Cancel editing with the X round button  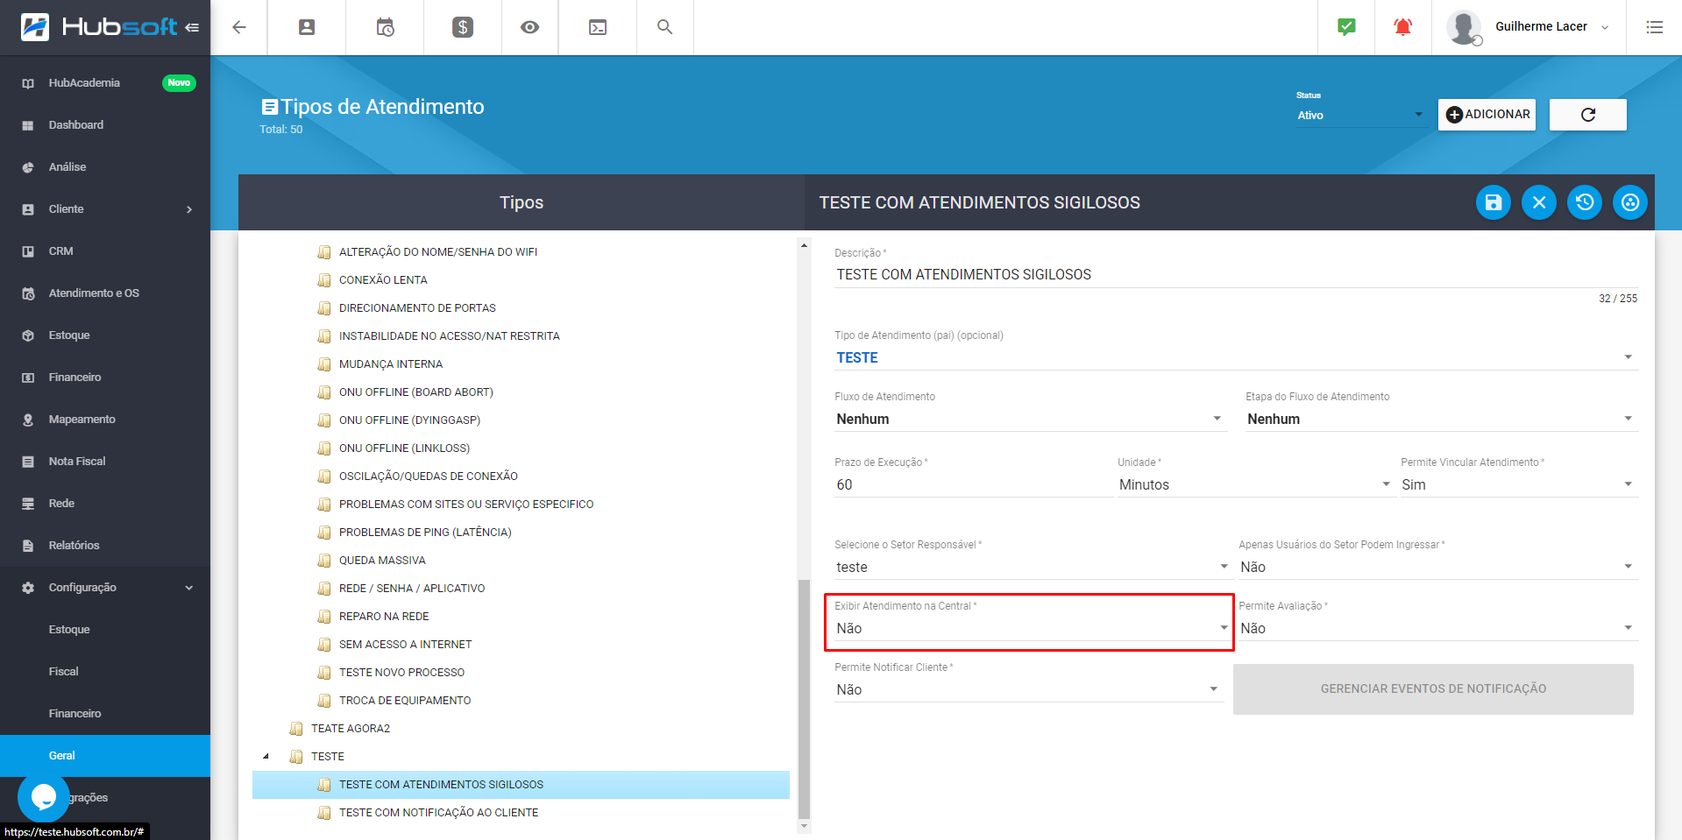1539,202
